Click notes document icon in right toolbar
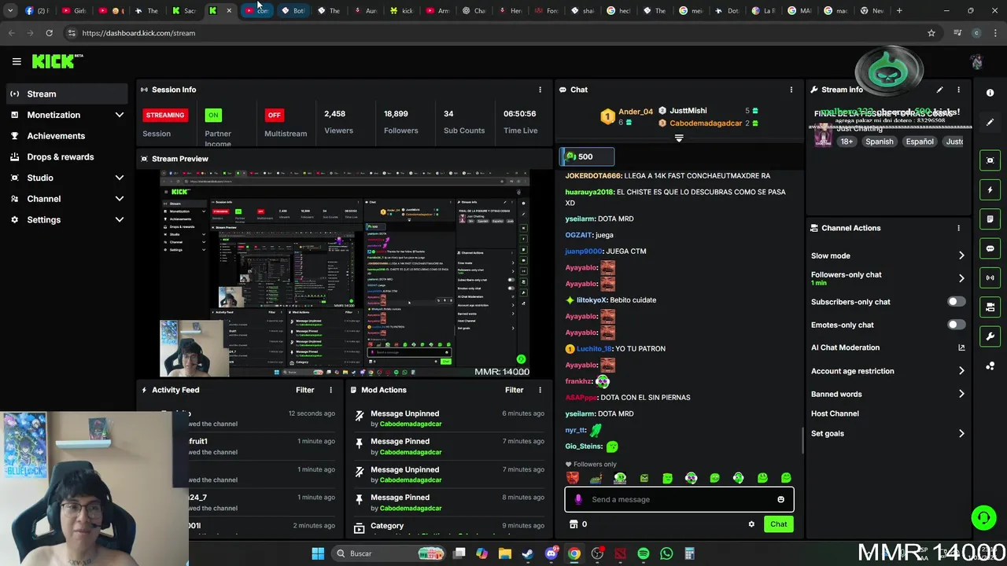The image size is (1007, 566). pyautogui.click(x=990, y=219)
